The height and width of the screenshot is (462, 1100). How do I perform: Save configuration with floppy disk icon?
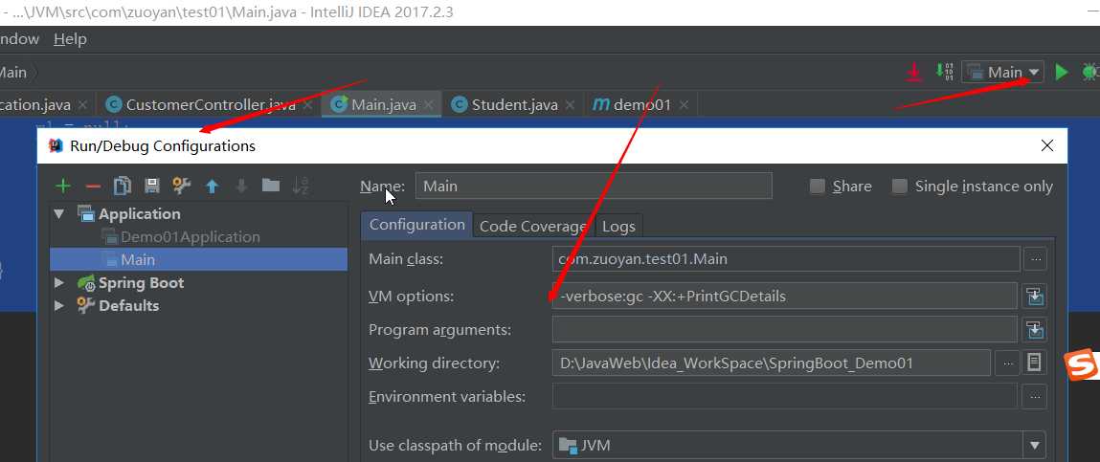pos(152,186)
